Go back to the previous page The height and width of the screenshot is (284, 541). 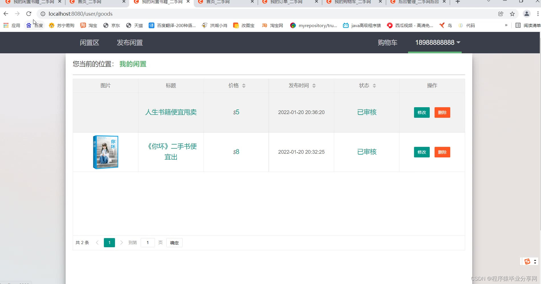pos(6,14)
